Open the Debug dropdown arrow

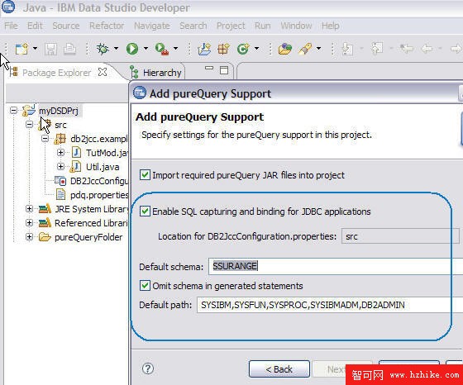(x=116, y=49)
